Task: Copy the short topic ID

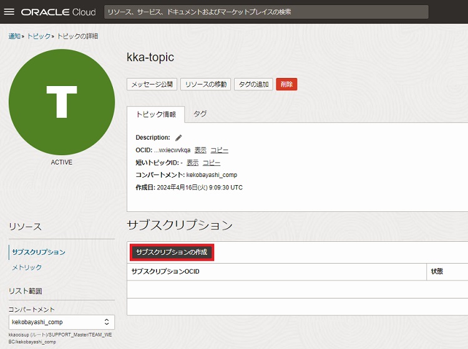Action: 212,163
